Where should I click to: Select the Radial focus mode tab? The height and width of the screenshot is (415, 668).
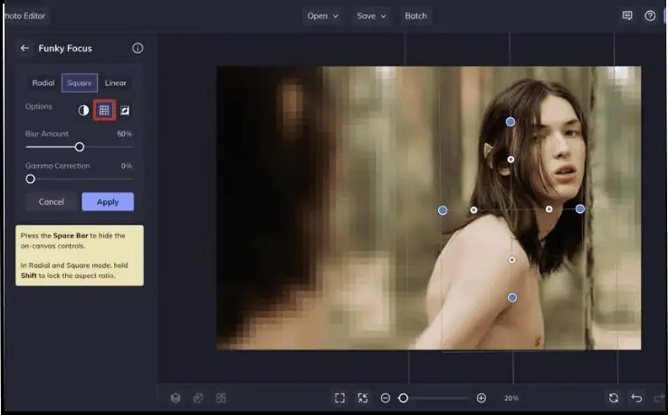coord(43,83)
